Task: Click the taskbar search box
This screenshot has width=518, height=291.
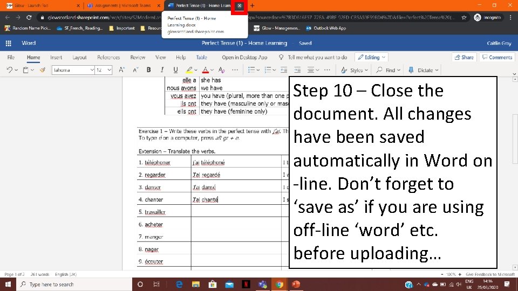Action: click(x=74, y=285)
